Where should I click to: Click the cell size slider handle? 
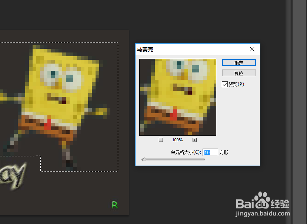tap(144, 159)
